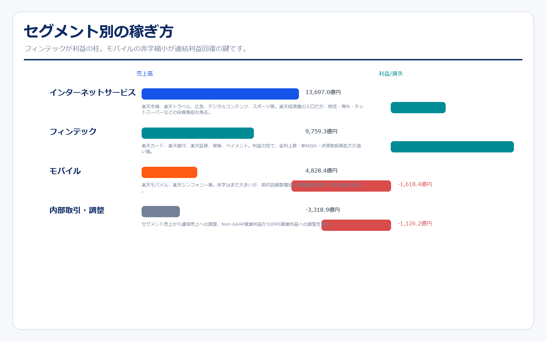The image size is (546, 341).
Task: Click the -1,618.4億円 loss value
Action: click(415, 184)
